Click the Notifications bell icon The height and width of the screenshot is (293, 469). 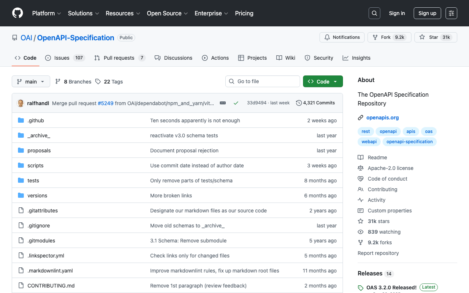click(x=327, y=37)
